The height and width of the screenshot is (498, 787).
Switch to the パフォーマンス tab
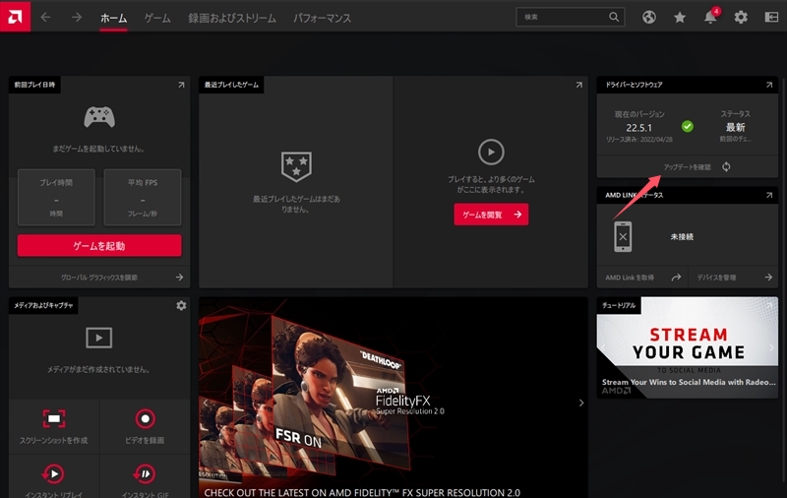(322, 19)
